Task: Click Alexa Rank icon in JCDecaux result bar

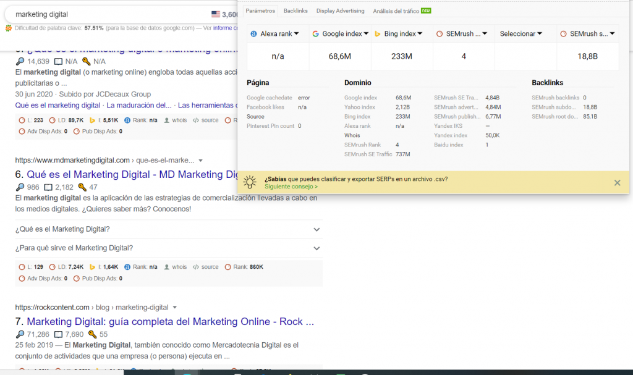Action: [127, 120]
